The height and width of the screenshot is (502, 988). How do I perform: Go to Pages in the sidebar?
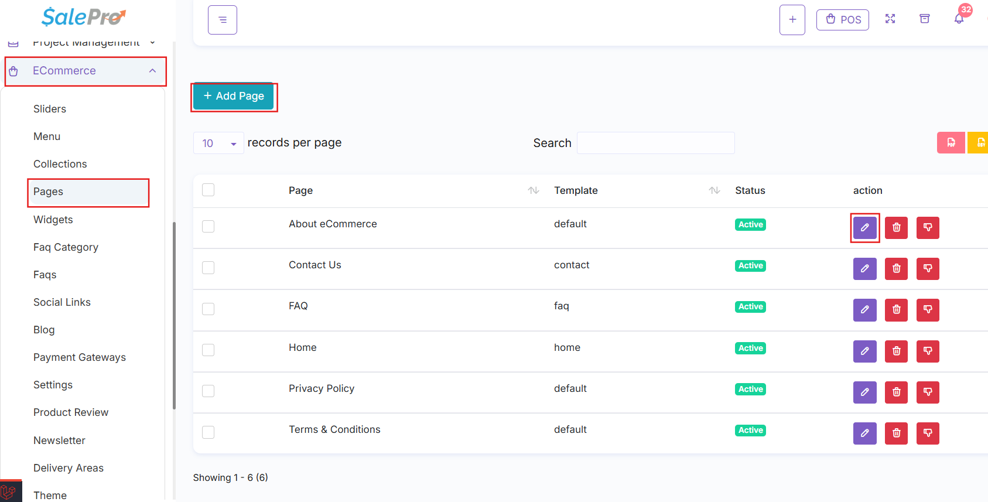point(88,192)
